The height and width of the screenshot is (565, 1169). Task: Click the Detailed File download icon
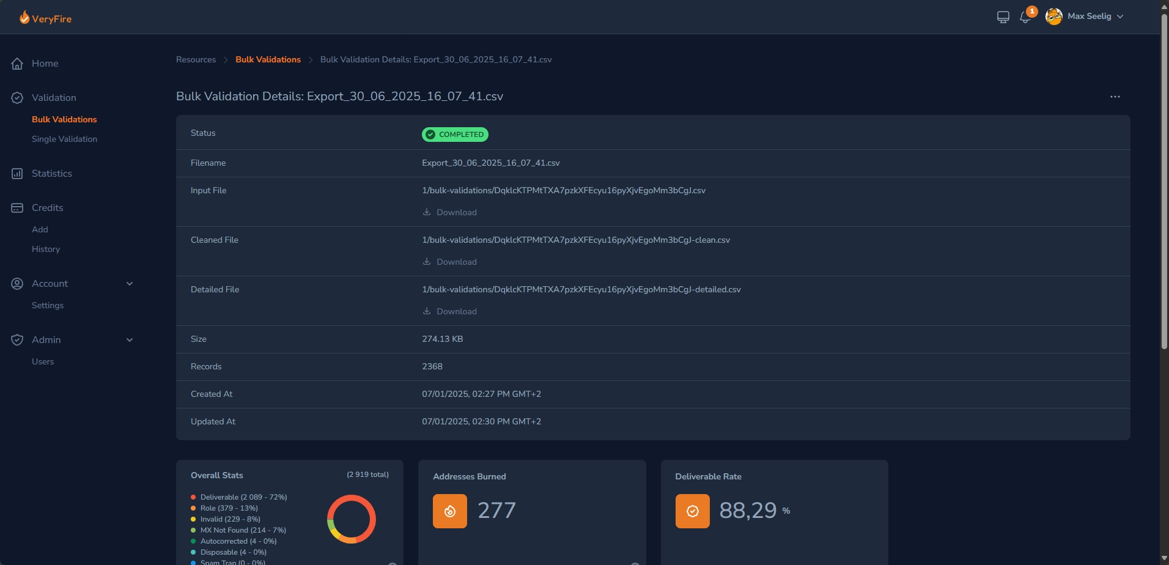427,311
